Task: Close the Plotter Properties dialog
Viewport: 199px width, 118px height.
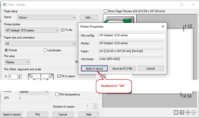Action: tap(163, 26)
